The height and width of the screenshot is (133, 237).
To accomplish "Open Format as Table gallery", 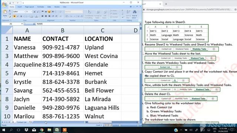I will [x=98, y=14].
